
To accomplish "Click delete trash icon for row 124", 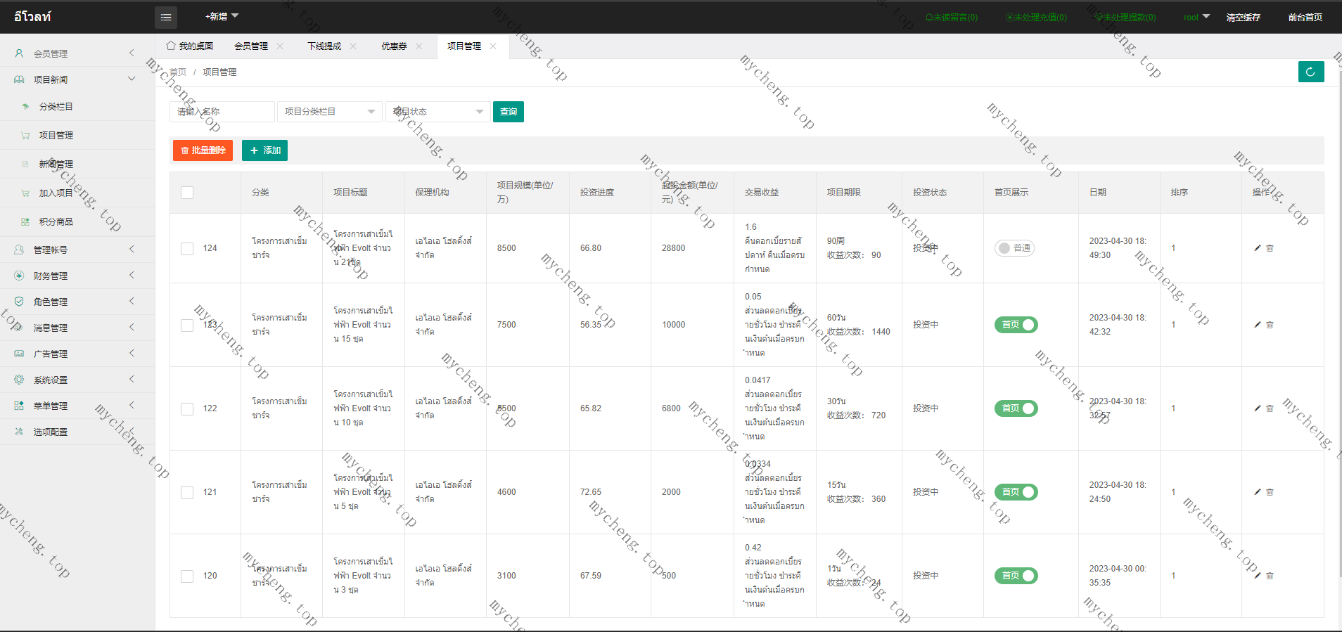I will [1270, 248].
